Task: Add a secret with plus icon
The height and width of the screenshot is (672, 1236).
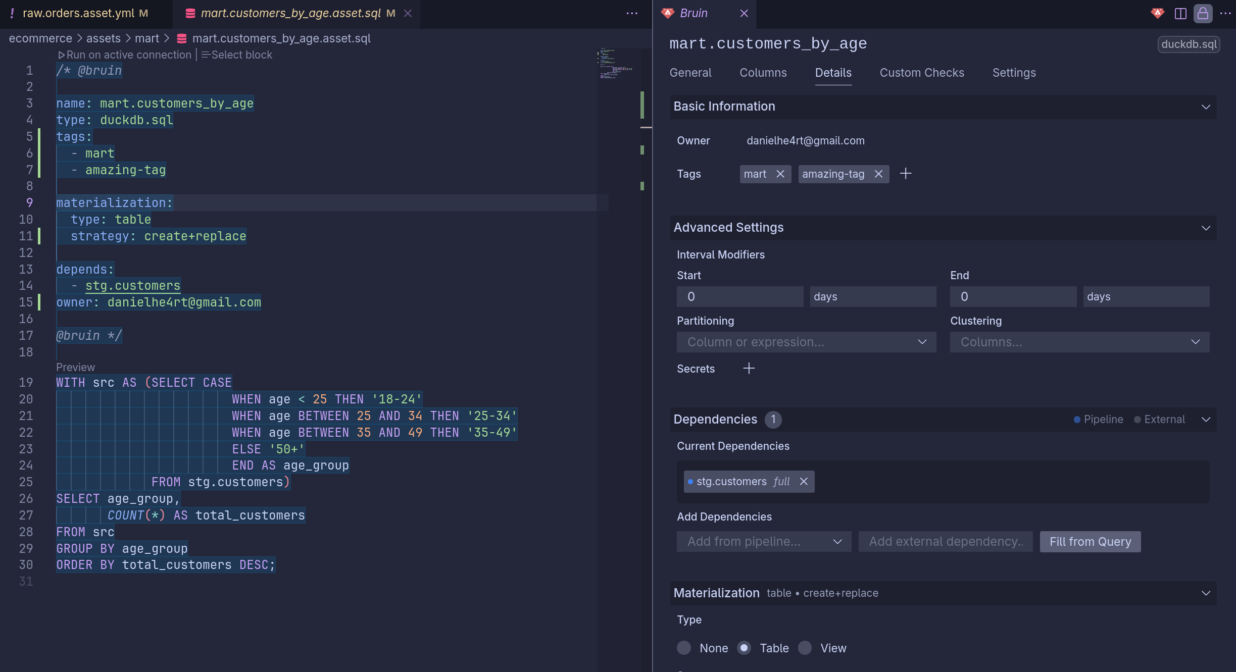Action: (749, 369)
